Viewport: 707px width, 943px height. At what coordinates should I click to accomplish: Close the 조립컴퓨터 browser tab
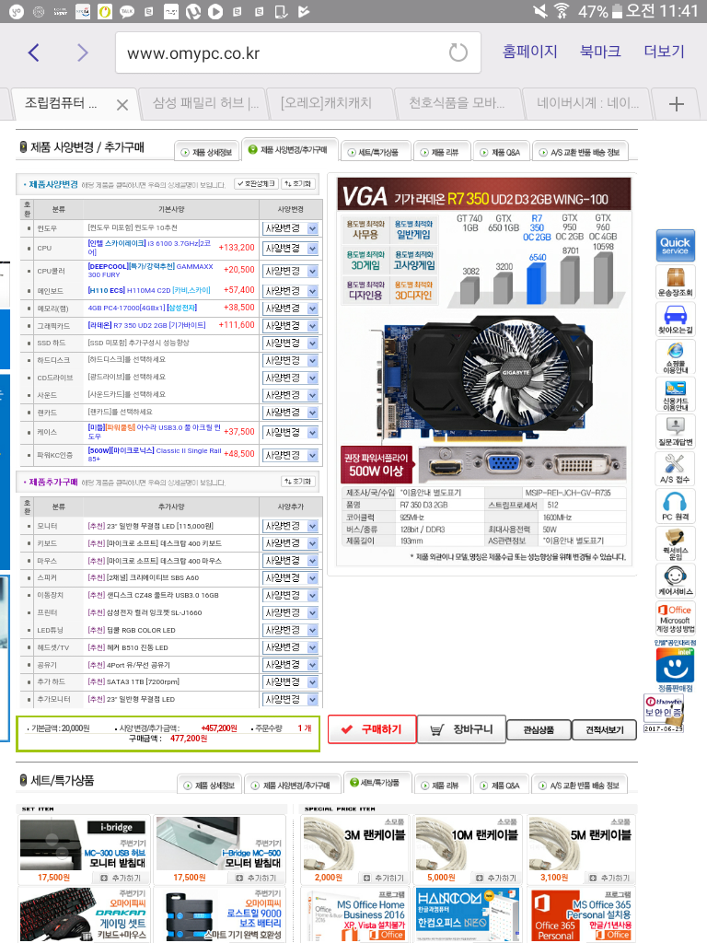(x=122, y=105)
